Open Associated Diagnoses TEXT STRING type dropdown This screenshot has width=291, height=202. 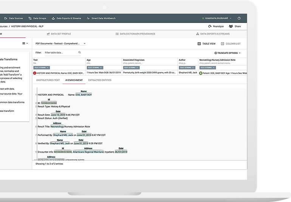click(131, 67)
